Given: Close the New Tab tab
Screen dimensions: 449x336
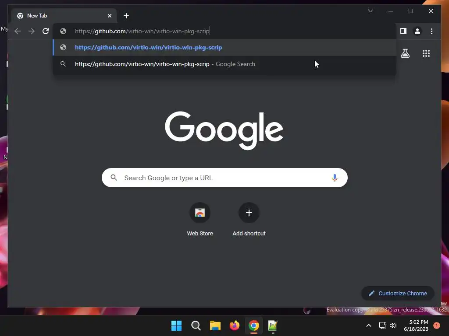Looking at the screenshot, I should (109, 16).
